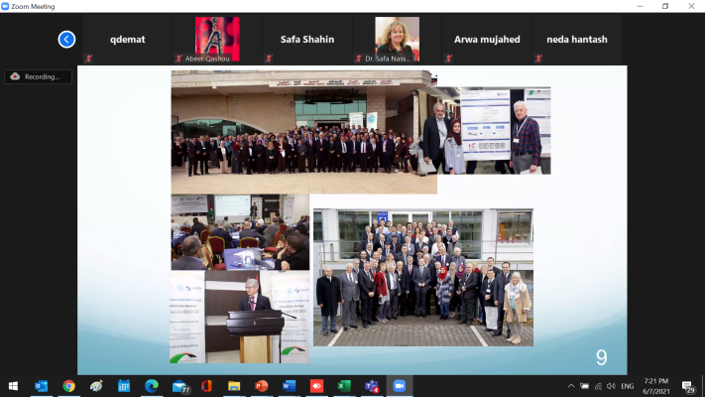Expand the hidden system tray icons
The image size is (705, 397).
[x=571, y=386]
